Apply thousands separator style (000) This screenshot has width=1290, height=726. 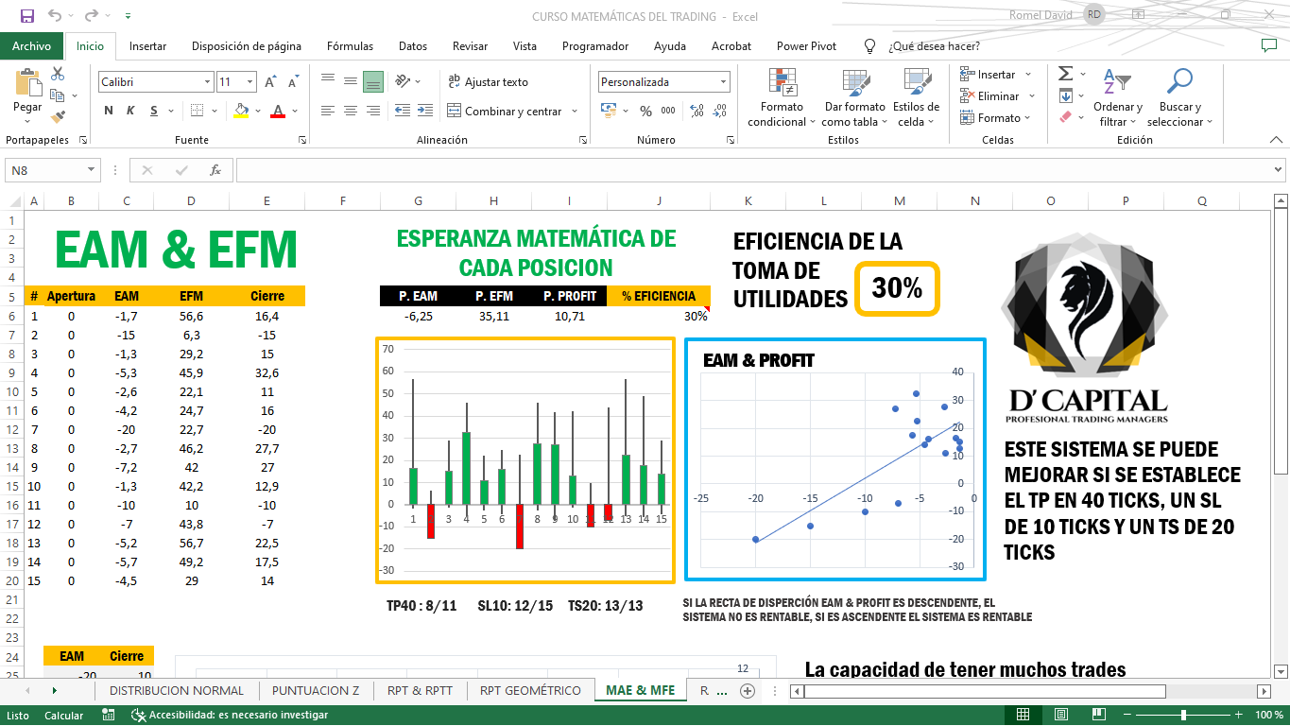pyautogui.click(x=668, y=111)
